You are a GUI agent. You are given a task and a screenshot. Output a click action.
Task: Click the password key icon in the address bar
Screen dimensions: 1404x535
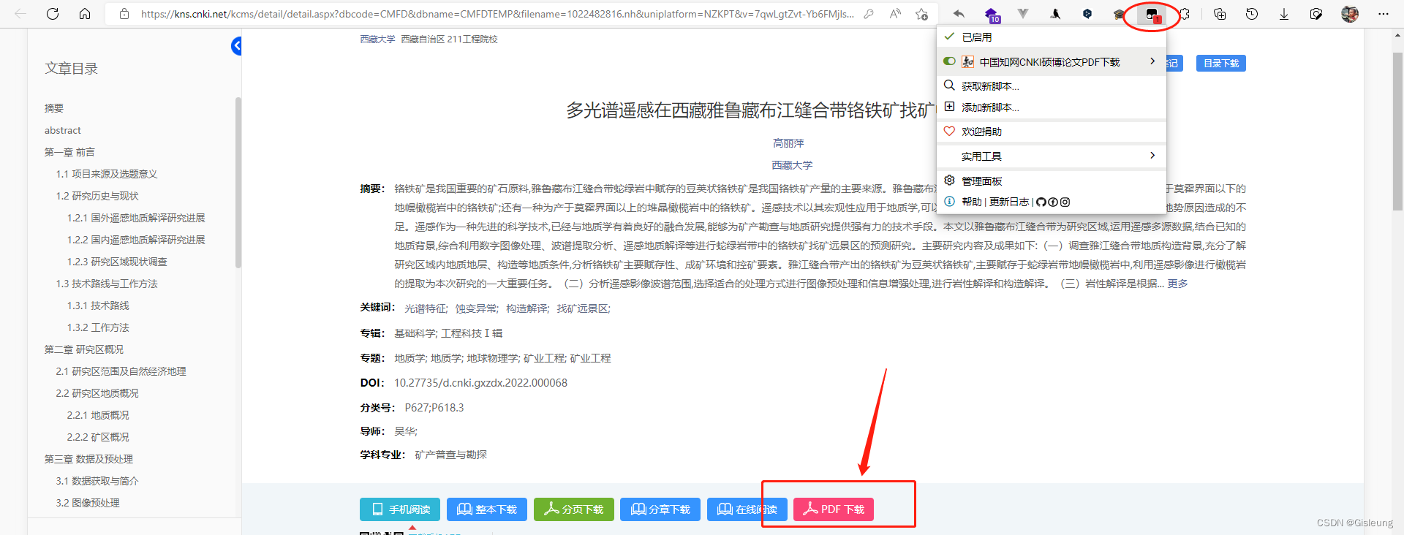[869, 14]
